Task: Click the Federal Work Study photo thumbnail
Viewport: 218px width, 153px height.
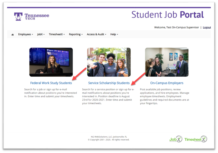Action: (x=51, y=62)
